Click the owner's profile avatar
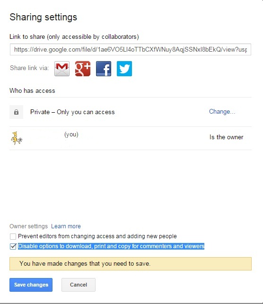This screenshot has width=263, height=305. point(16,138)
